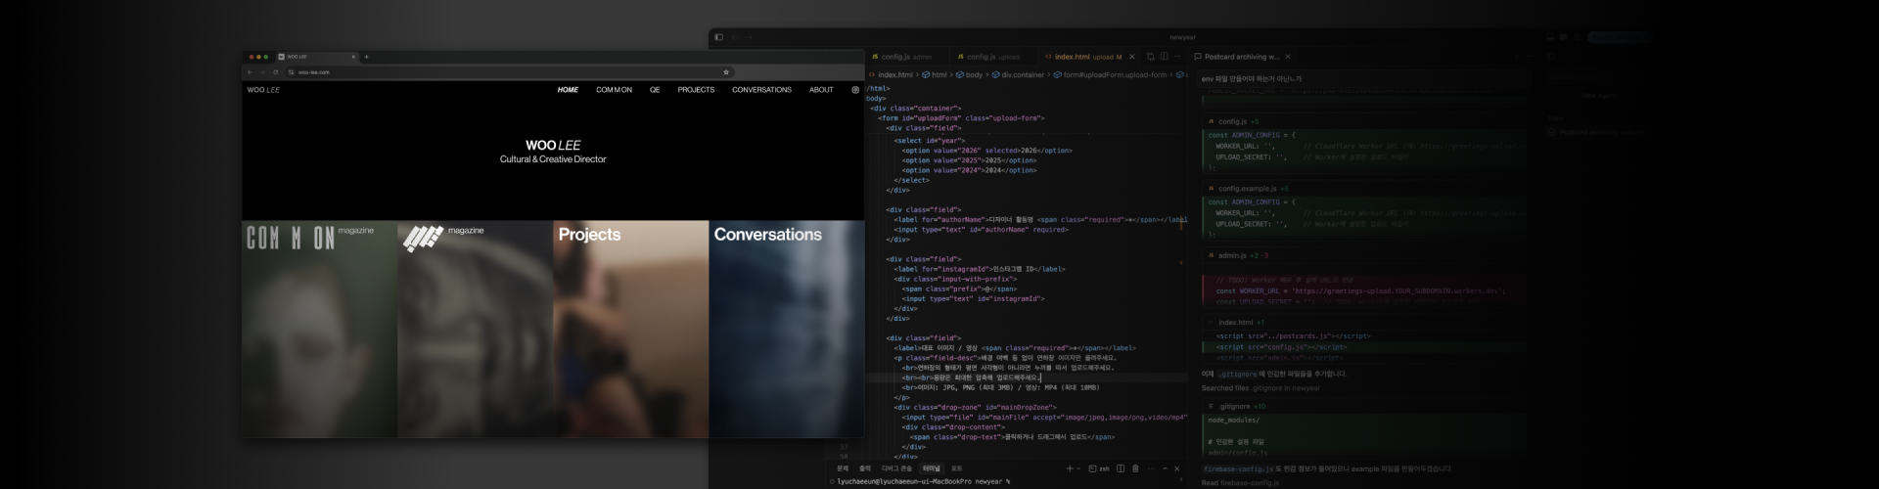Split the editor to the right

click(1164, 57)
